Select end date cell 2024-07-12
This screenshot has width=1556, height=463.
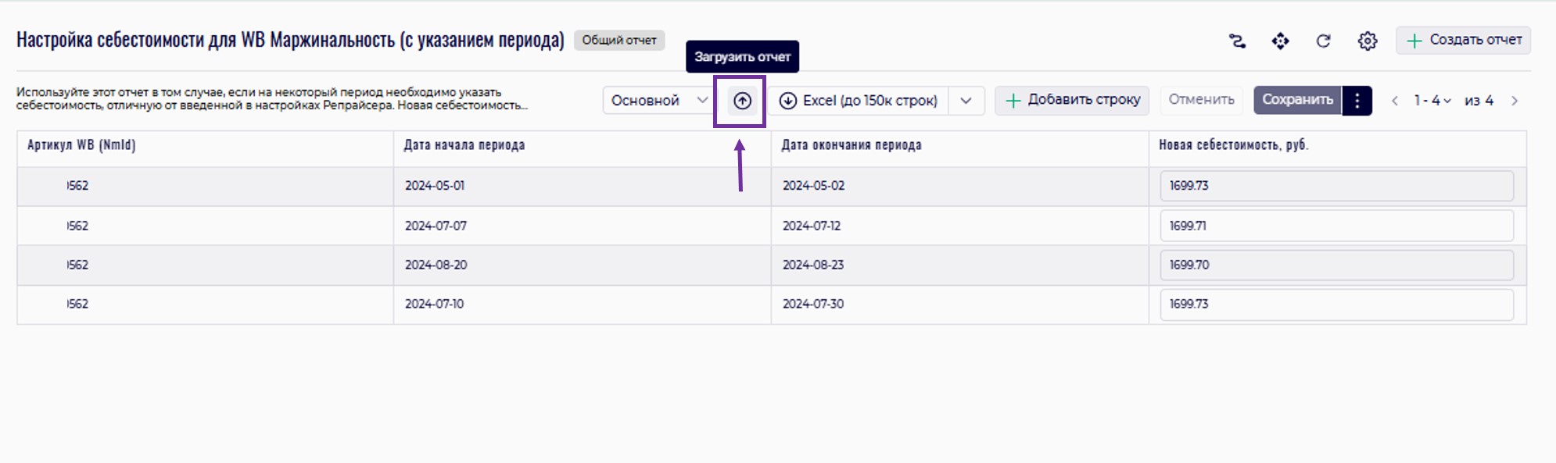(959, 226)
